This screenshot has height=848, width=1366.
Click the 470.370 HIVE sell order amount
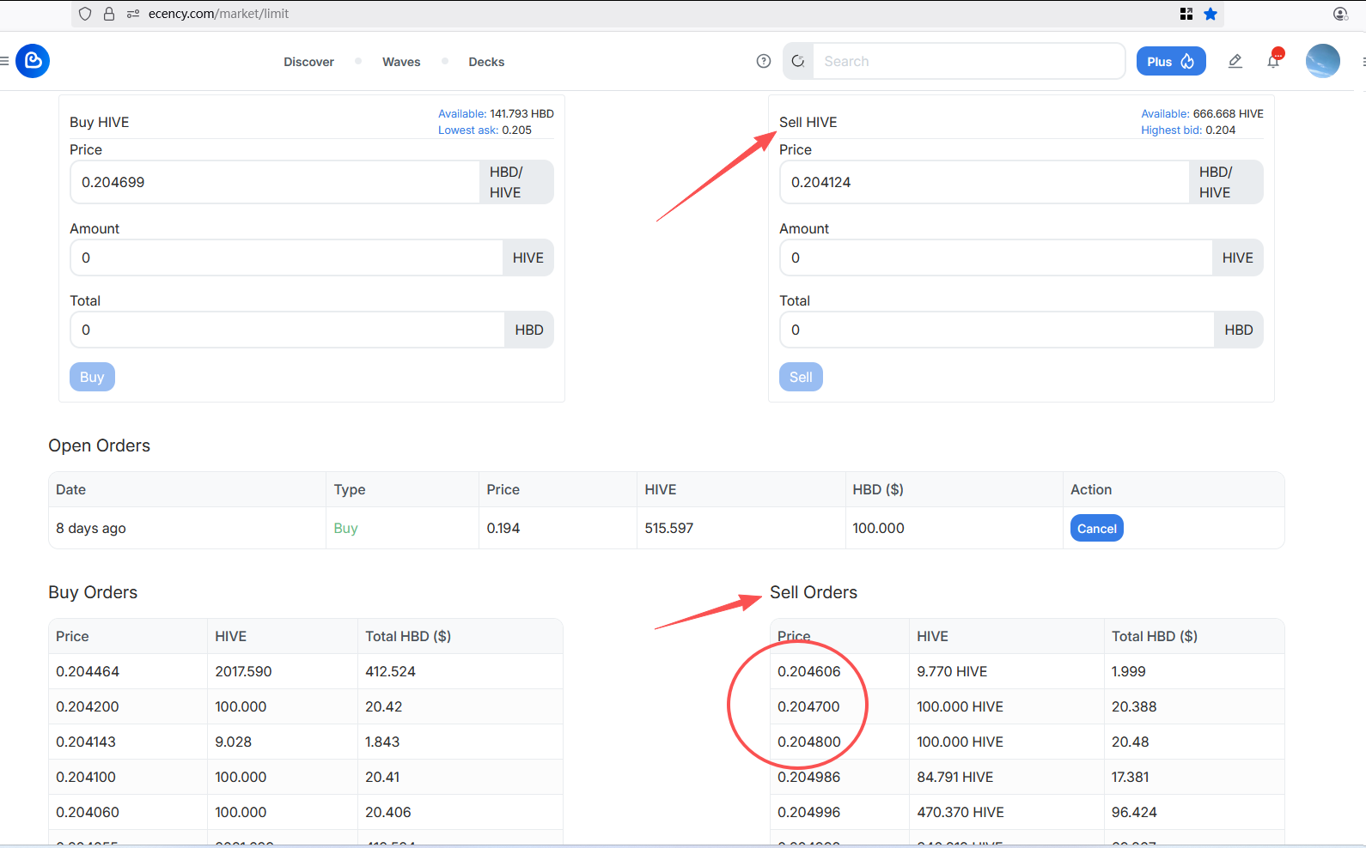click(960, 812)
